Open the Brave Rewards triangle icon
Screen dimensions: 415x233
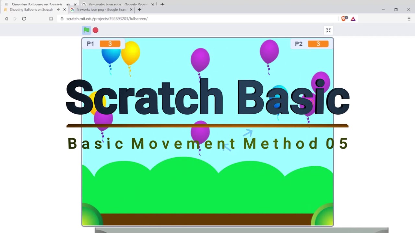point(353,19)
